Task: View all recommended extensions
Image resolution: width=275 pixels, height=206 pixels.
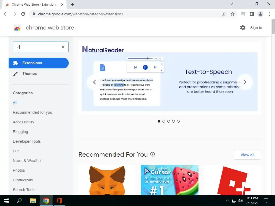Action: pyautogui.click(x=247, y=155)
